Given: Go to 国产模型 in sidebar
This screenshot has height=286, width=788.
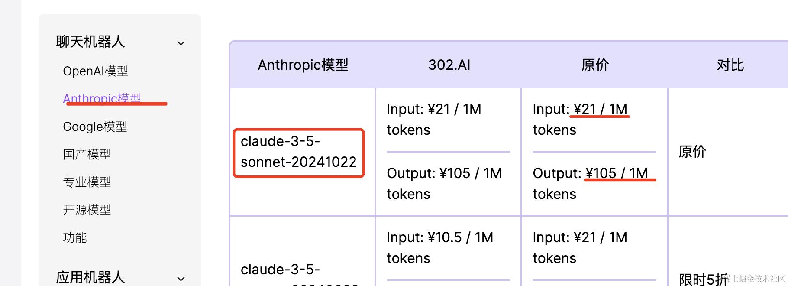Looking at the screenshot, I should (x=87, y=154).
